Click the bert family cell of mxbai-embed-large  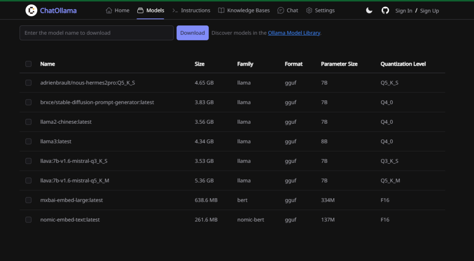[x=242, y=200]
